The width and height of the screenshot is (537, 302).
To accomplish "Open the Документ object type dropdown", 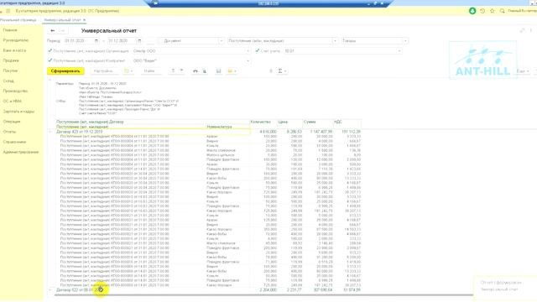I will point(222,41).
